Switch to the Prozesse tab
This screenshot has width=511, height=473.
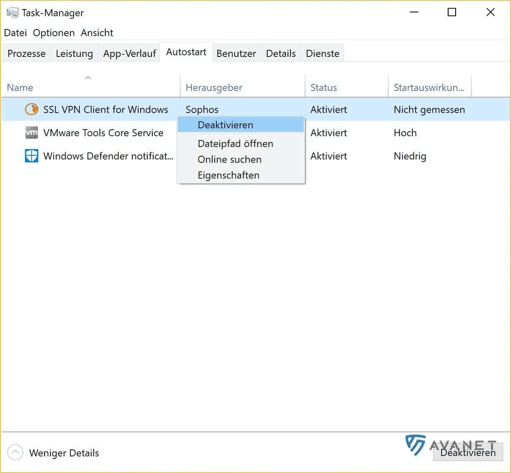pos(26,53)
